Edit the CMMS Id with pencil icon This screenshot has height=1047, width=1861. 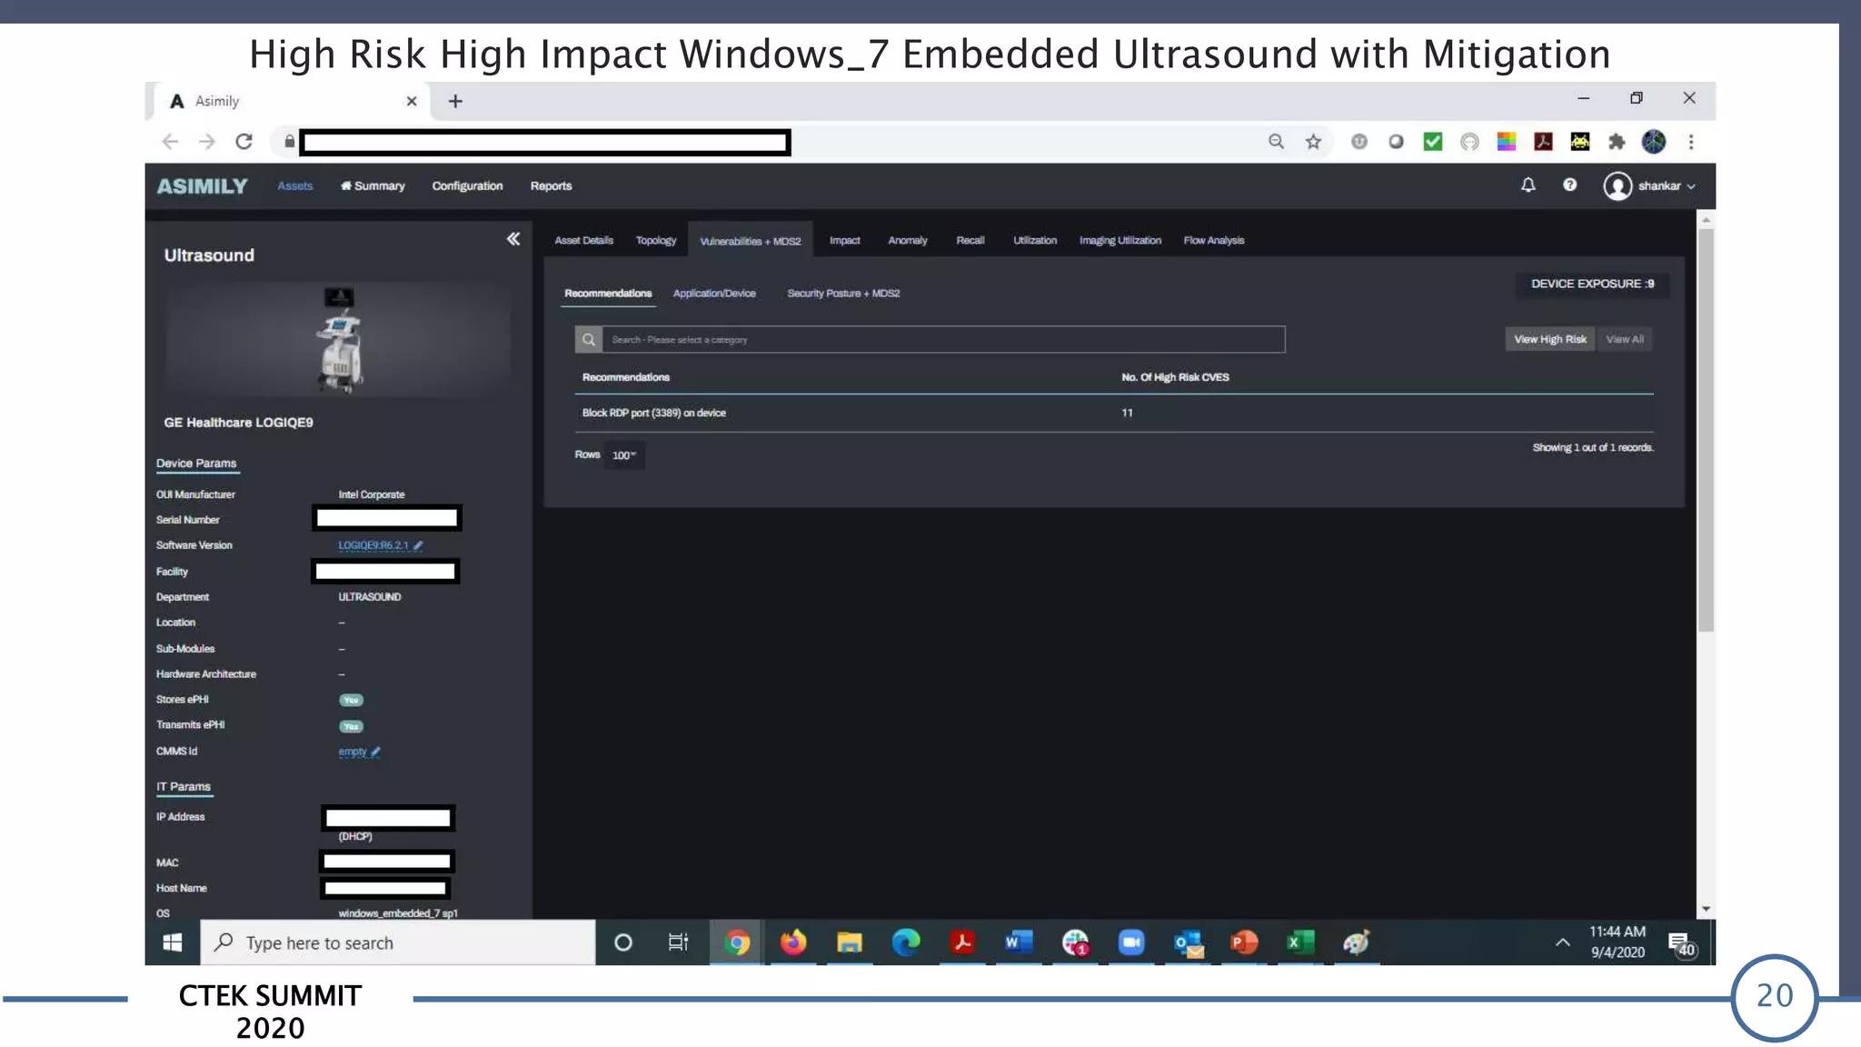click(x=375, y=752)
